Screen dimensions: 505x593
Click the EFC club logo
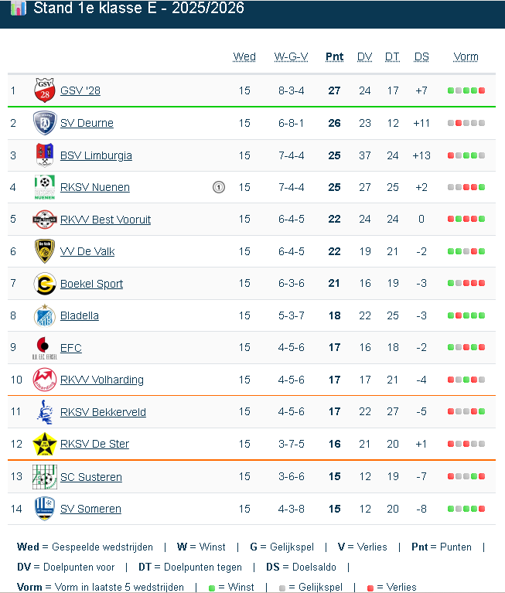(x=44, y=348)
